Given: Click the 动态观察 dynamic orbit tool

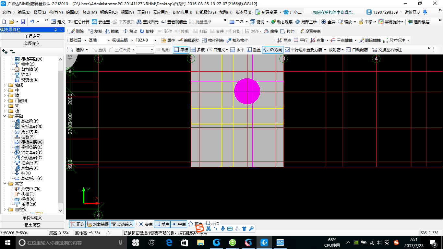Looking at the screenshot, I should pyautogui.click(x=281, y=22).
